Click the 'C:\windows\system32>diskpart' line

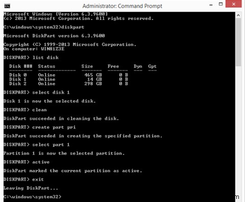point(44,27)
